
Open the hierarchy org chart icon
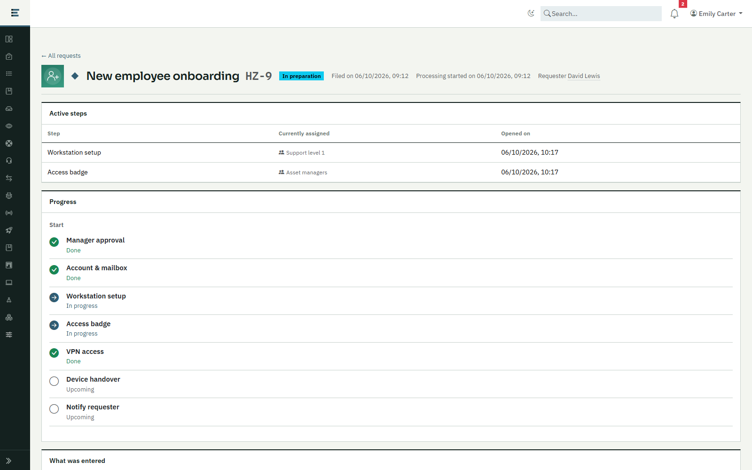tap(9, 300)
